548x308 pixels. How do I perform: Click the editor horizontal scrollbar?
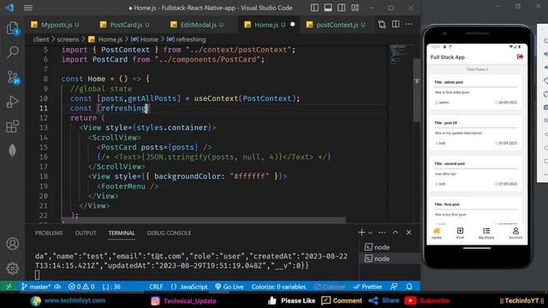tap(204, 221)
